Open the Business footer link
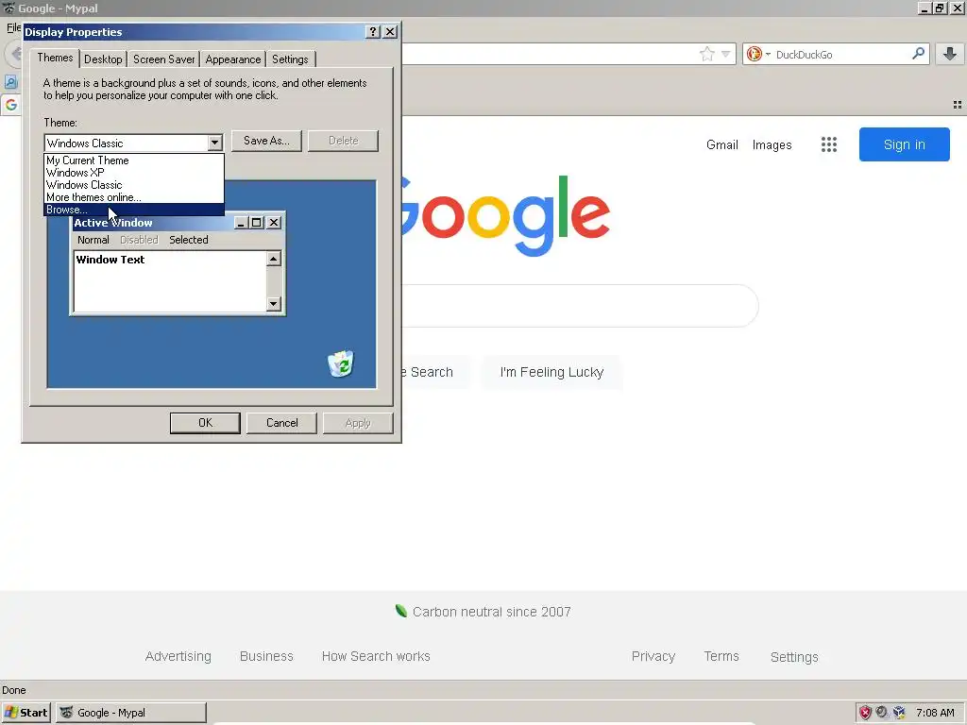This screenshot has height=725, width=967. click(266, 656)
